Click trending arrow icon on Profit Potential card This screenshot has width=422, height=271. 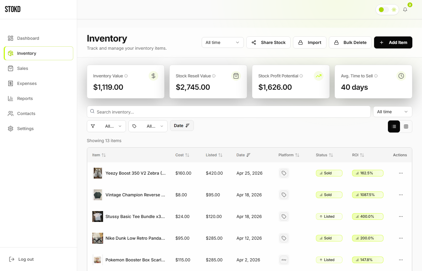pyautogui.click(x=319, y=76)
